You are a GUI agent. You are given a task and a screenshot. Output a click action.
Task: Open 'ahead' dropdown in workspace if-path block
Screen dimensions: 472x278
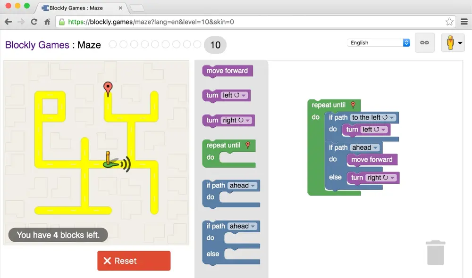[x=365, y=147]
